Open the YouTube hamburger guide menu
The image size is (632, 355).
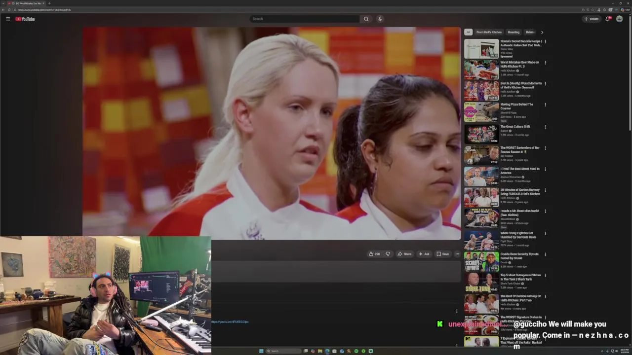(8, 19)
